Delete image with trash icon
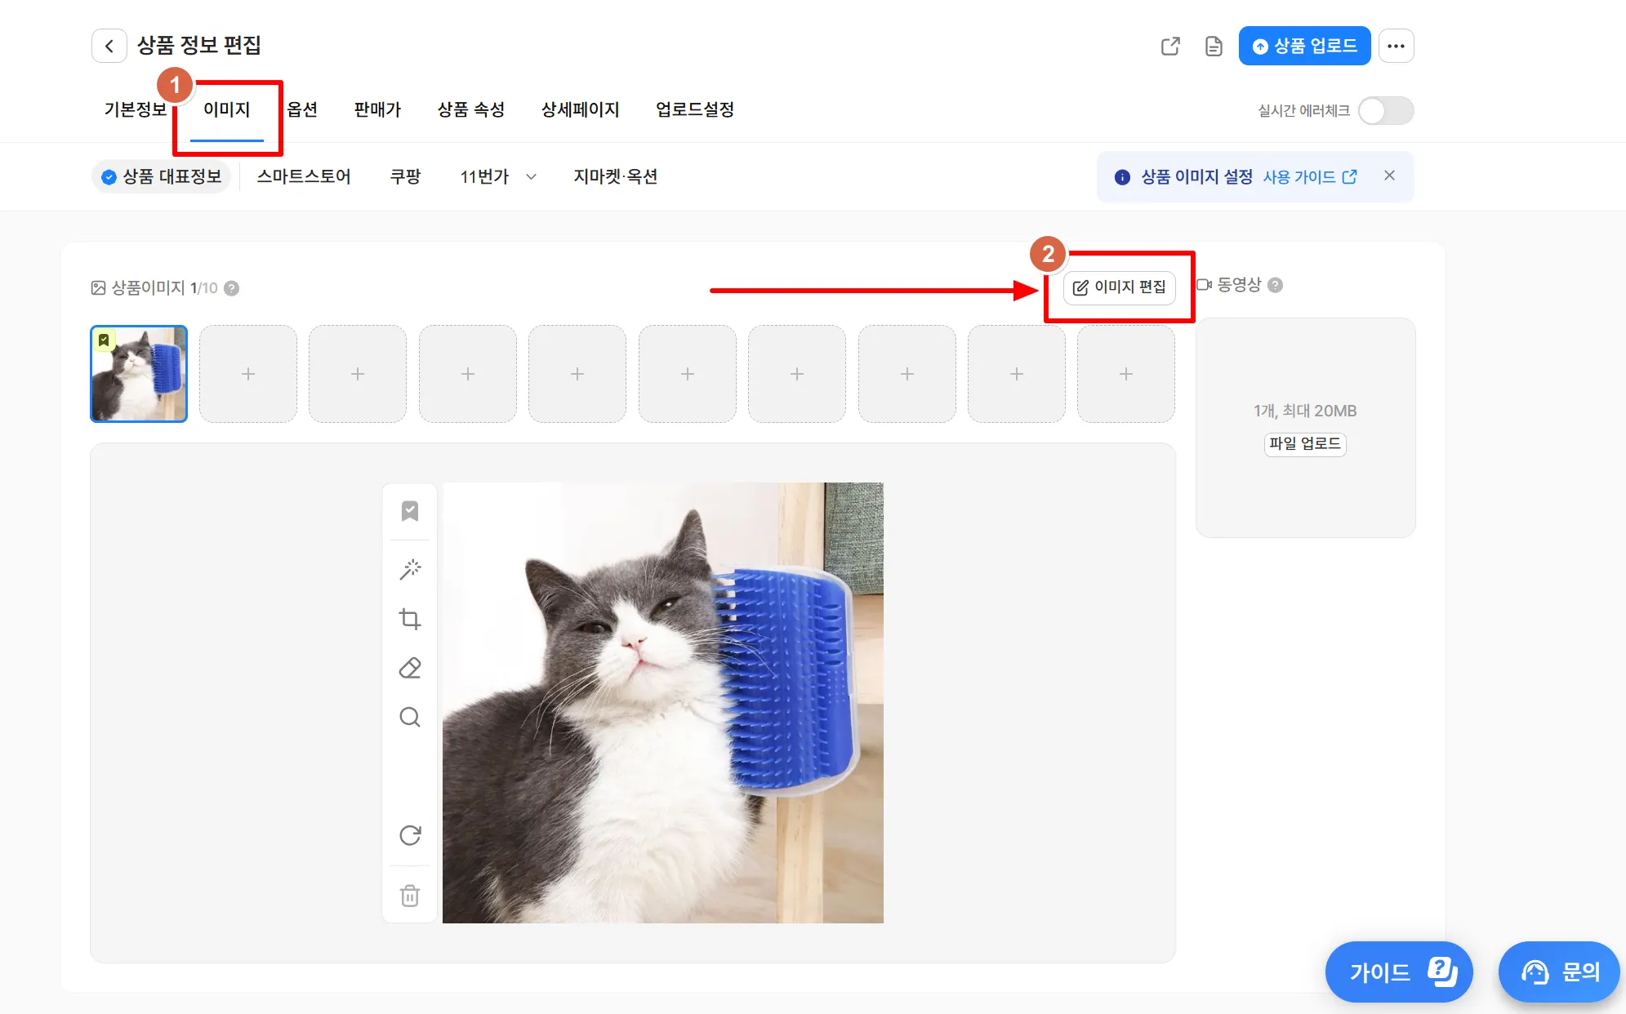The height and width of the screenshot is (1014, 1626). point(410,896)
